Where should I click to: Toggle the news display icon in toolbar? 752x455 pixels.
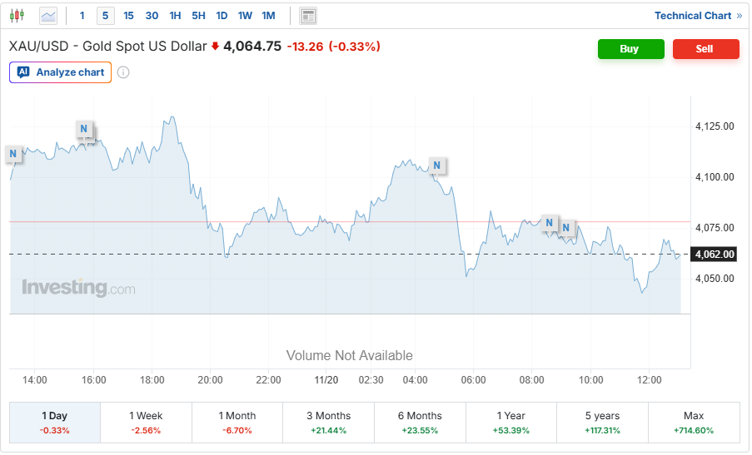[x=308, y=16]
